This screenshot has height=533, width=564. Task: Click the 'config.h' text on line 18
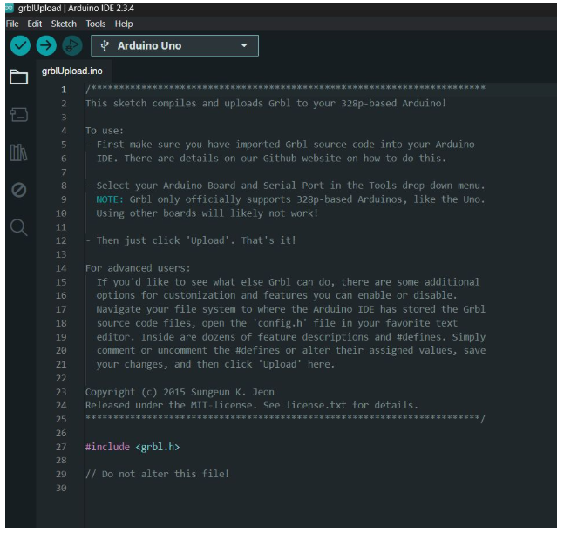coord(280,323)
